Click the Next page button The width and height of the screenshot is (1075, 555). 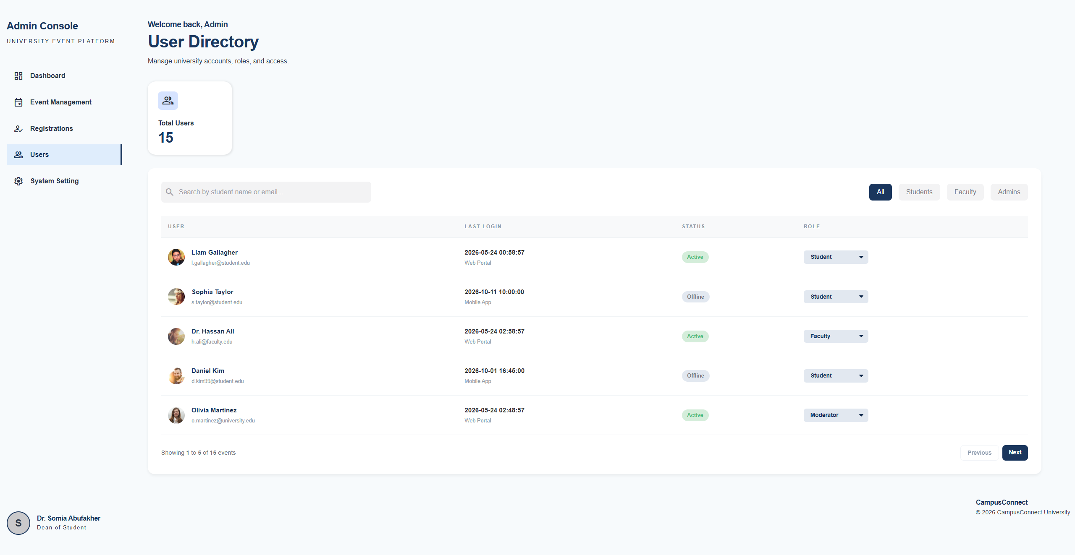tap(1015, 453)
